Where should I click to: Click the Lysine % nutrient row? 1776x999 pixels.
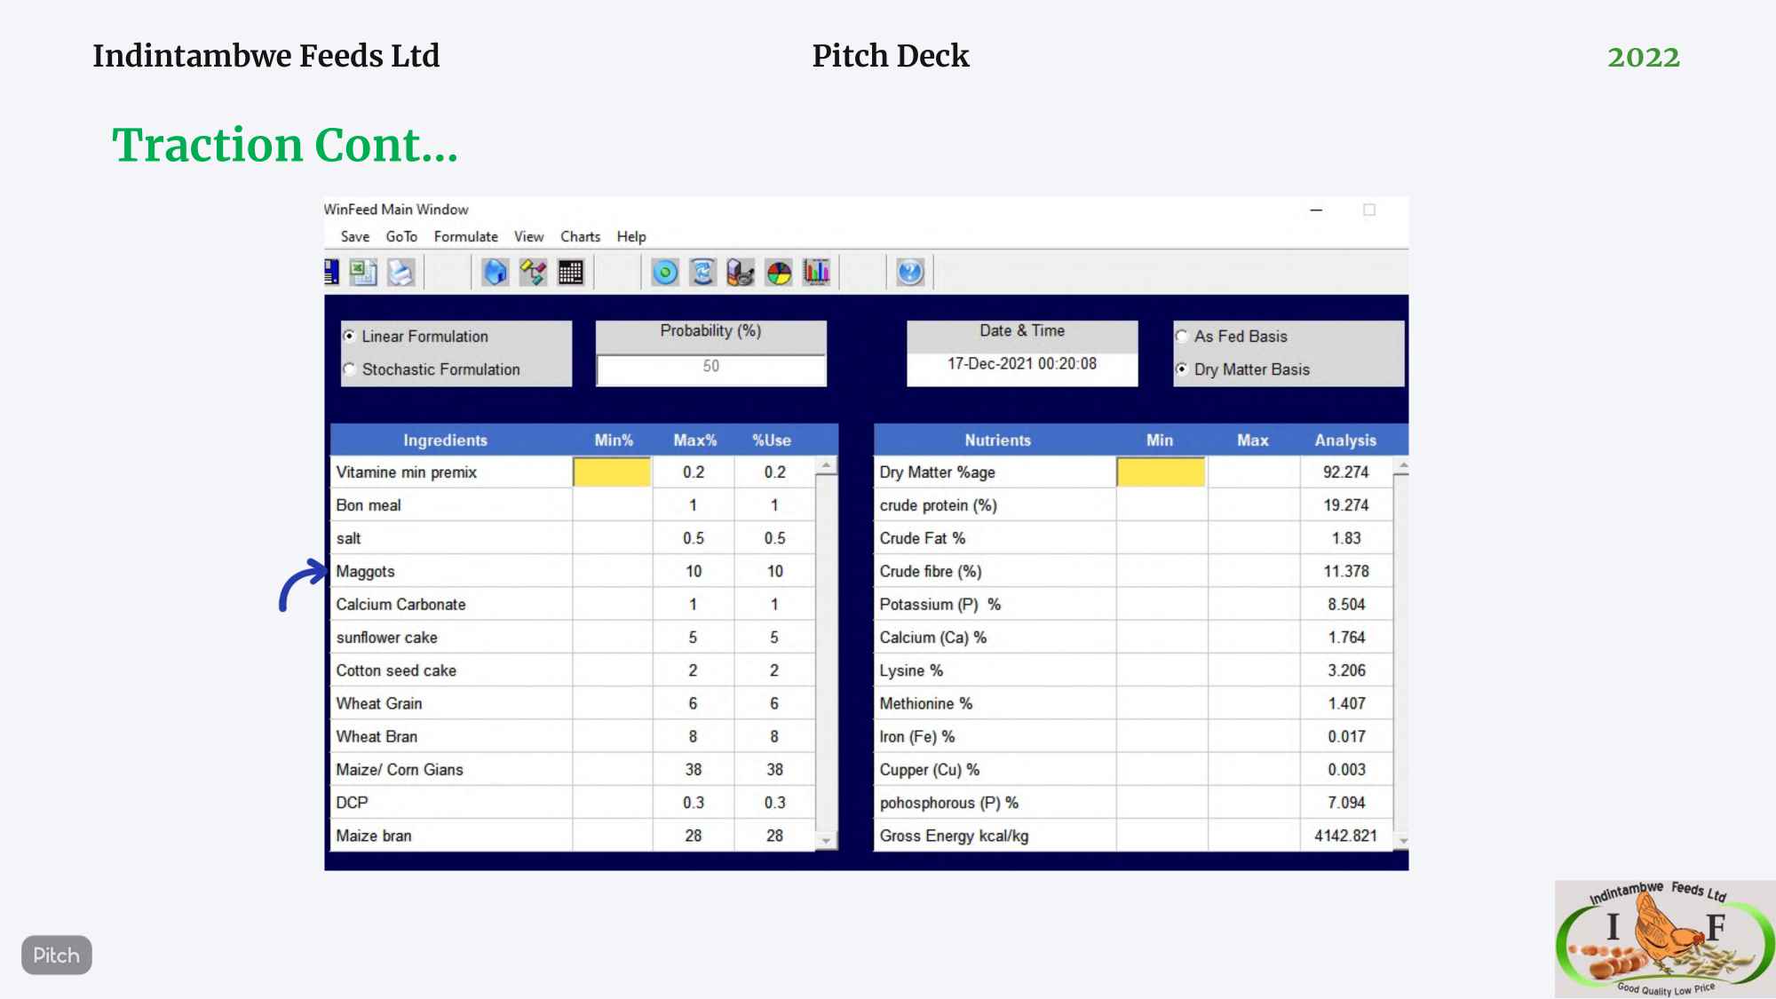pos(1133,670)
